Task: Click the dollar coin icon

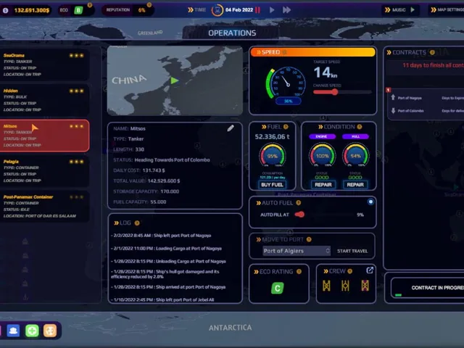Action: tap(5, 10)
